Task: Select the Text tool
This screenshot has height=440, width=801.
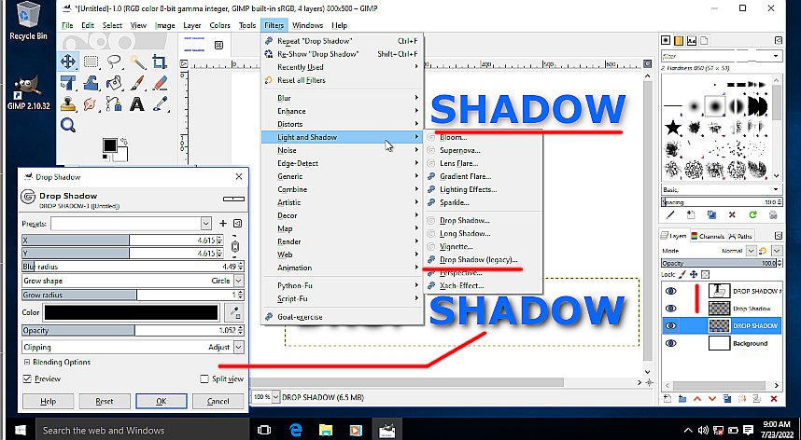Action: (137, 104)
